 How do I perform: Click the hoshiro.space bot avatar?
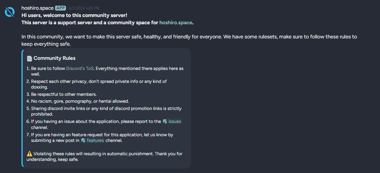[x=10, y=12]
